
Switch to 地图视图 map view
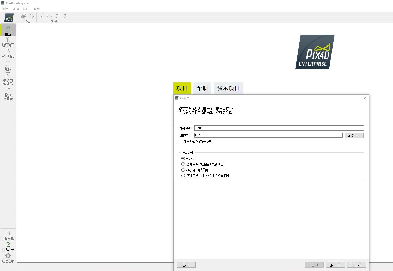point(8,42)
